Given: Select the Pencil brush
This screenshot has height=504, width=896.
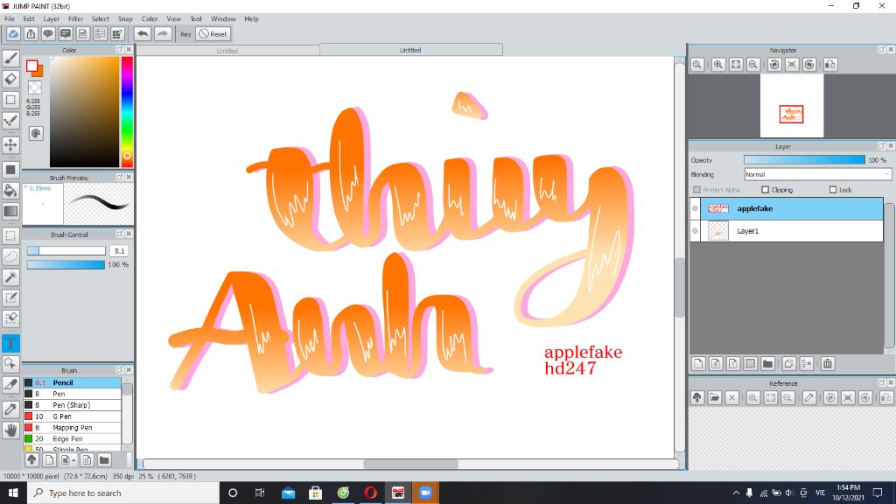Looking at the screenshot, I should (x=72, y=383).
